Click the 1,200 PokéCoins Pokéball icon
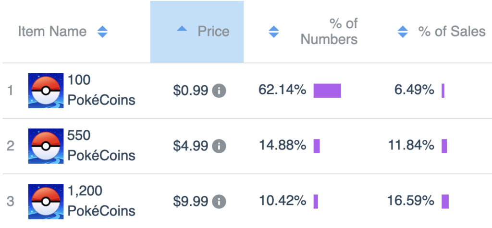Image resolution: width=492 pixels, height=228 pixels. click(46, 201)
